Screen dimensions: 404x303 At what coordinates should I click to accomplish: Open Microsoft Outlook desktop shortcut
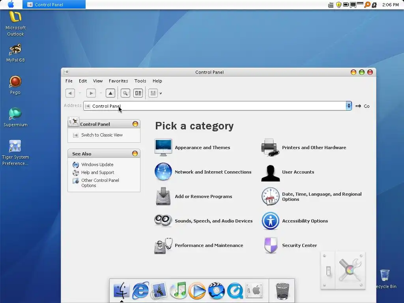(15, 23)
